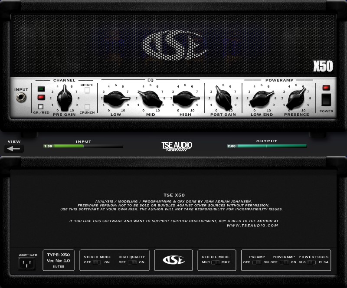
Task: Toggle the Crunch switch
Action: tap(87, 107)
